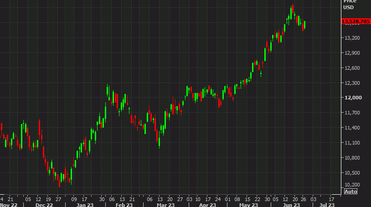Click the 10,800 price axis value
371x207 pixels.
coord(352,158)
